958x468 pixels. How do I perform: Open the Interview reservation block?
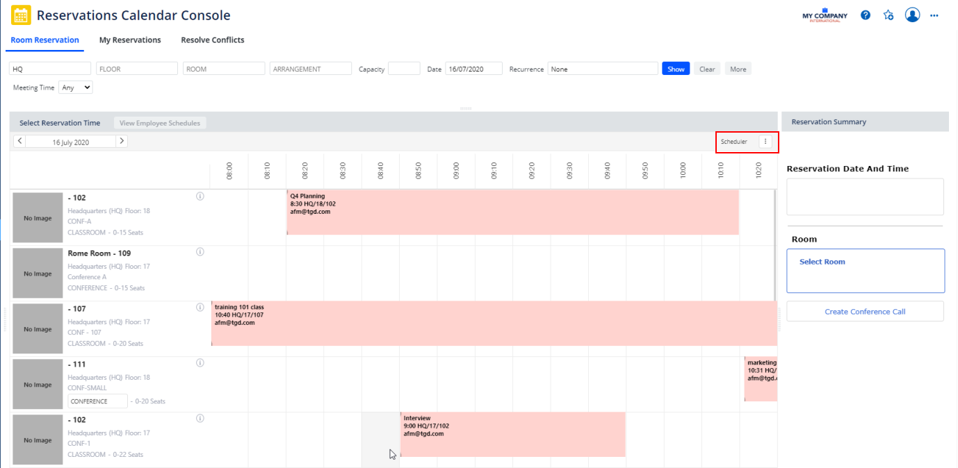click(512, 435)
